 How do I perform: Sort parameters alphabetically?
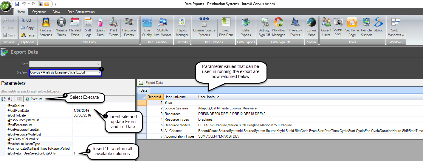[10, 99]
